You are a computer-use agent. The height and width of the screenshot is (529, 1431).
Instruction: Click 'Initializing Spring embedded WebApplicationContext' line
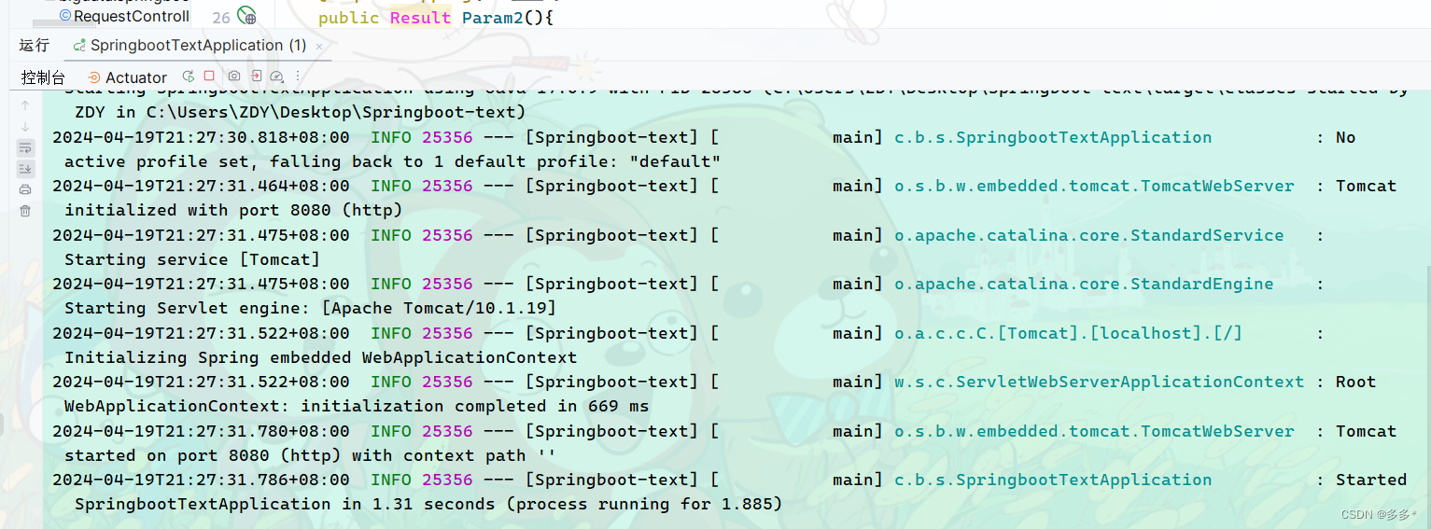320,357
